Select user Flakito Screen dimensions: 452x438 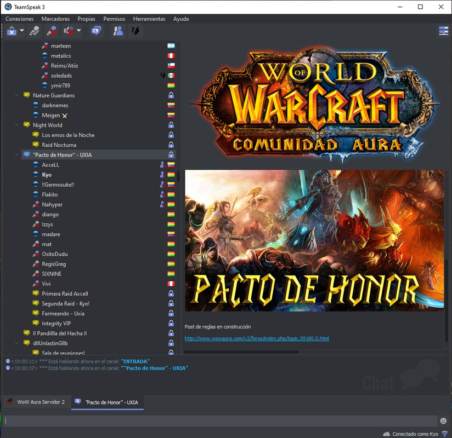pyautogui.click(x=49, y=194)
